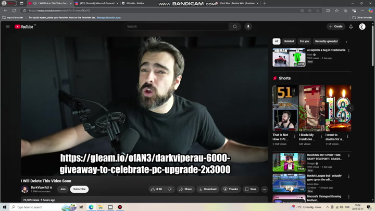Select the For you filter chip
The image size is (375, 211).
click(304, 41)
